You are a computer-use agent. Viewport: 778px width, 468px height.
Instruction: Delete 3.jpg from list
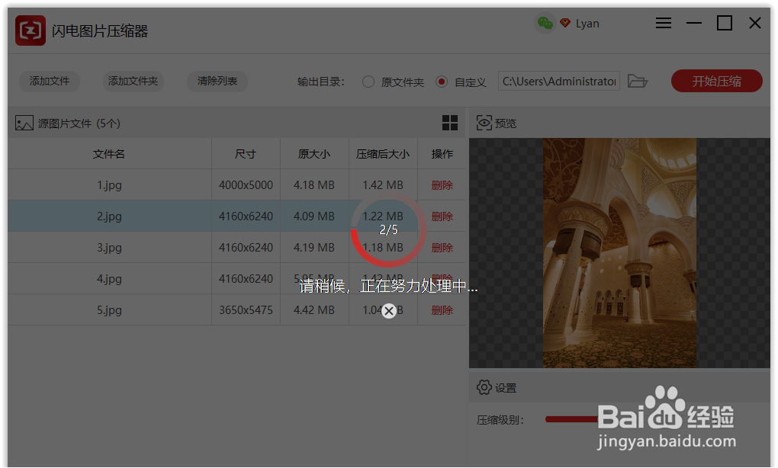(442, 248)
